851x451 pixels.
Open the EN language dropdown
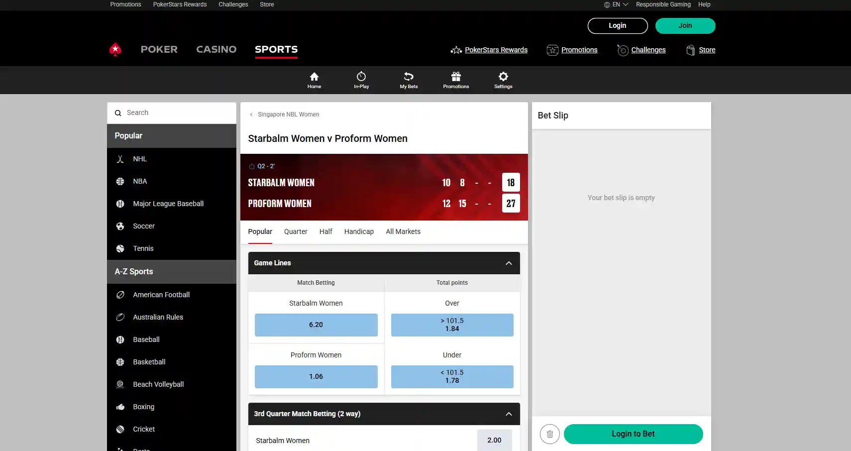(x=616, y=4)
